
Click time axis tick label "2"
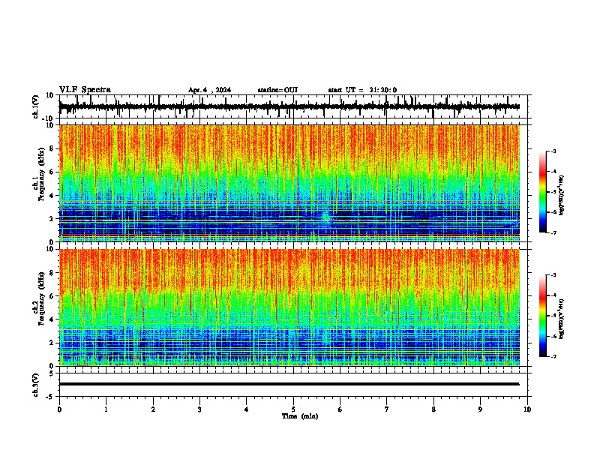coord(153,409)
